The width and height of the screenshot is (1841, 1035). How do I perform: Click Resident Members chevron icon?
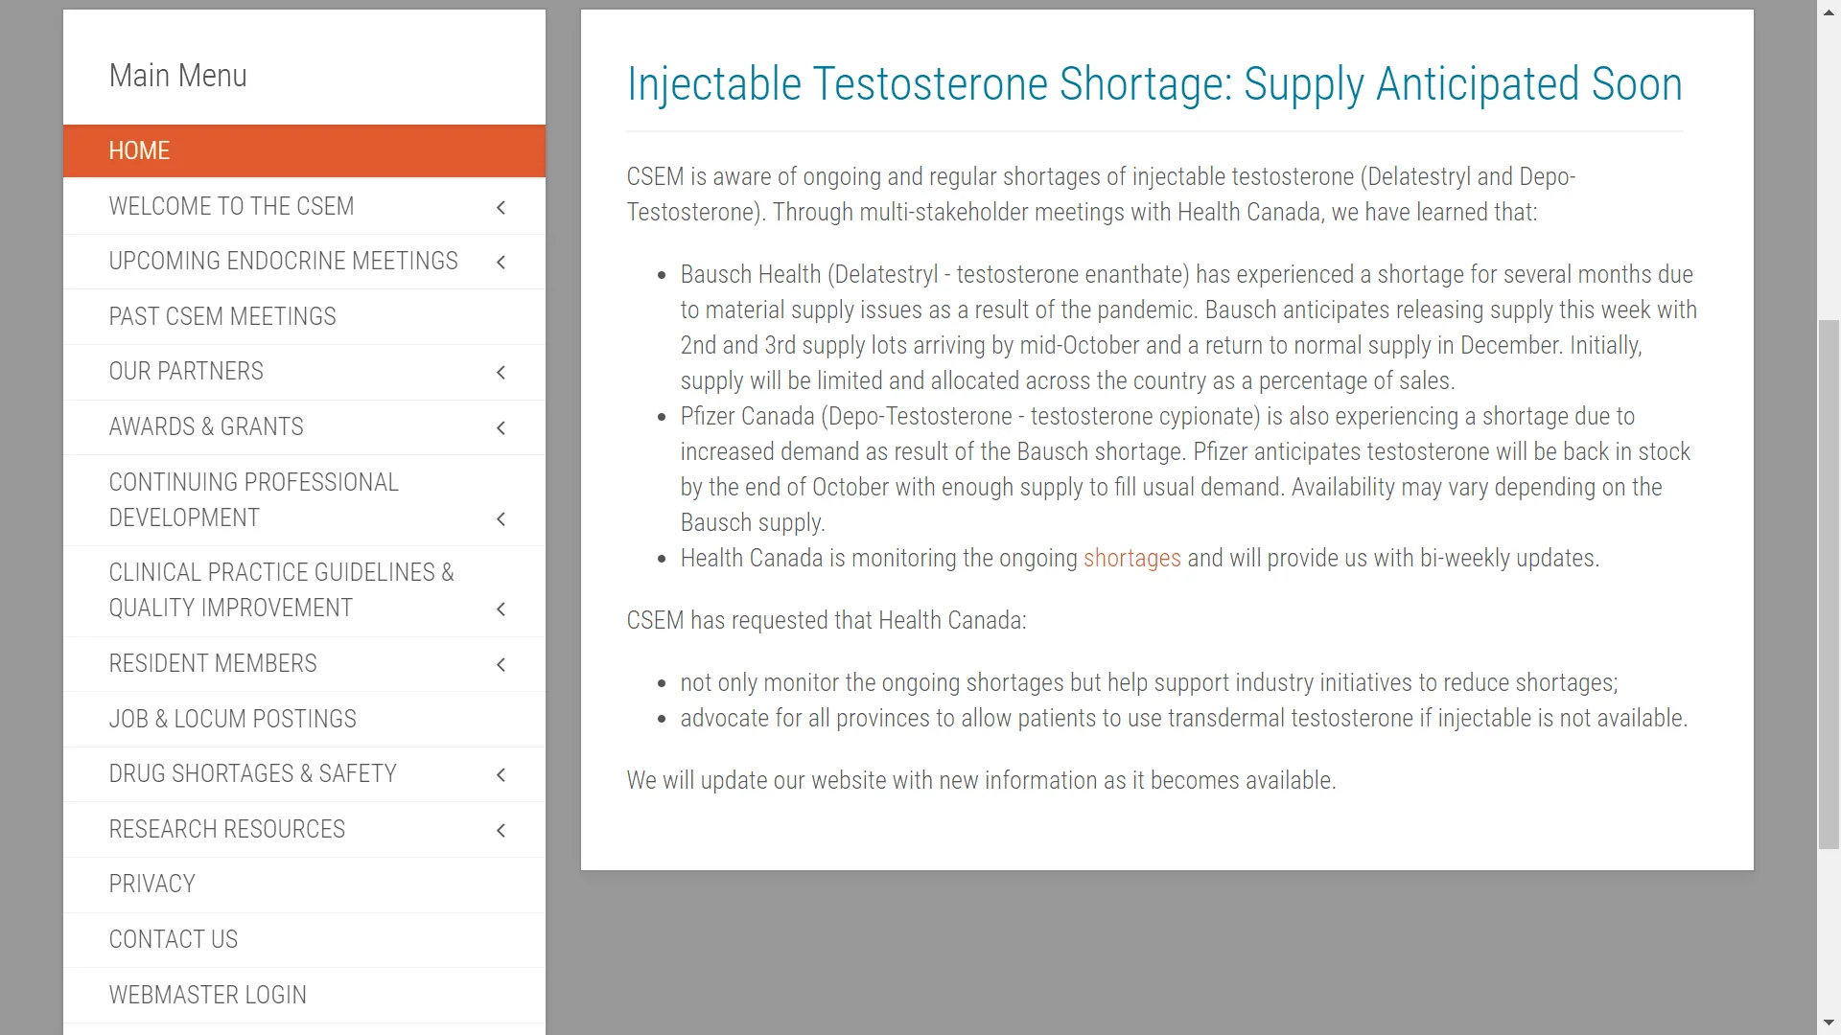(501, 664)
